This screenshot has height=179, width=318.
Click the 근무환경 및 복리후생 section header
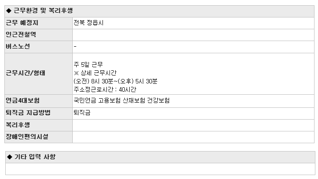click(x=159, y=11)
